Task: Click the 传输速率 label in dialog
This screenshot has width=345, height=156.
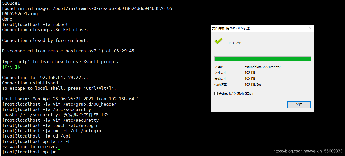Action: [x=221, y=85]
